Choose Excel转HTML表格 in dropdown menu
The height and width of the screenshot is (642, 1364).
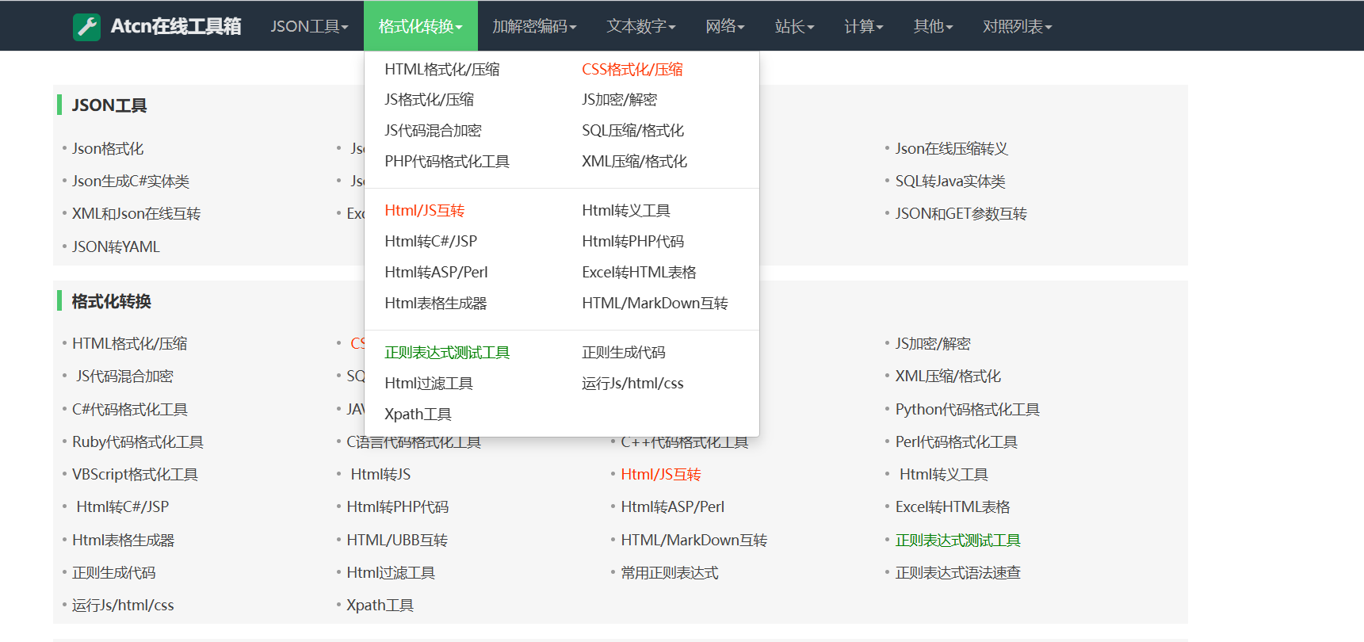click(x=640, y=272)
